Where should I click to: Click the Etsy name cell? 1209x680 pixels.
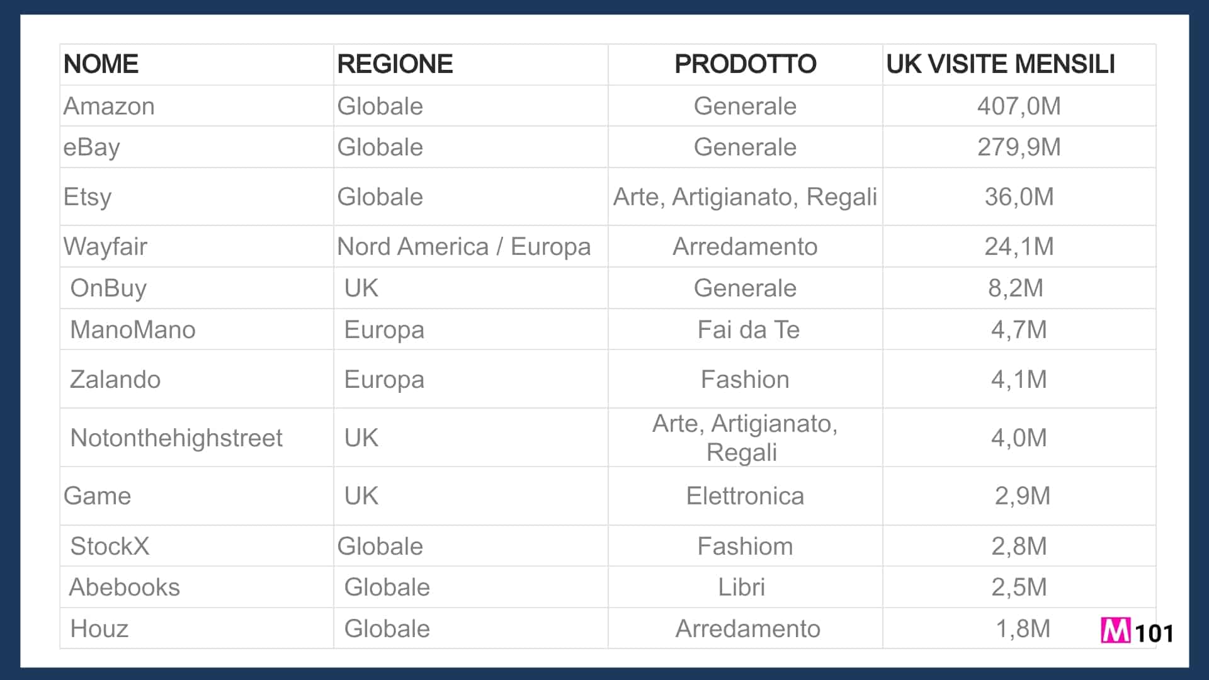coord(88,197)
